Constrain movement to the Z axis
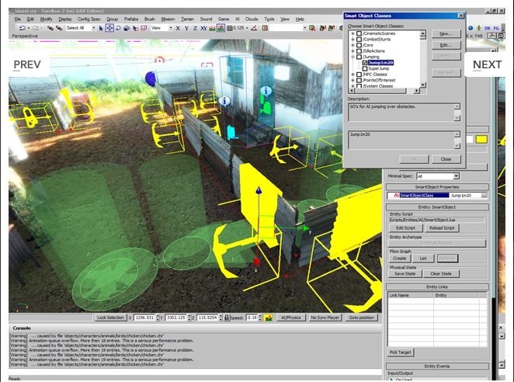Screen dimensions: 514x382 click(195, 28)
